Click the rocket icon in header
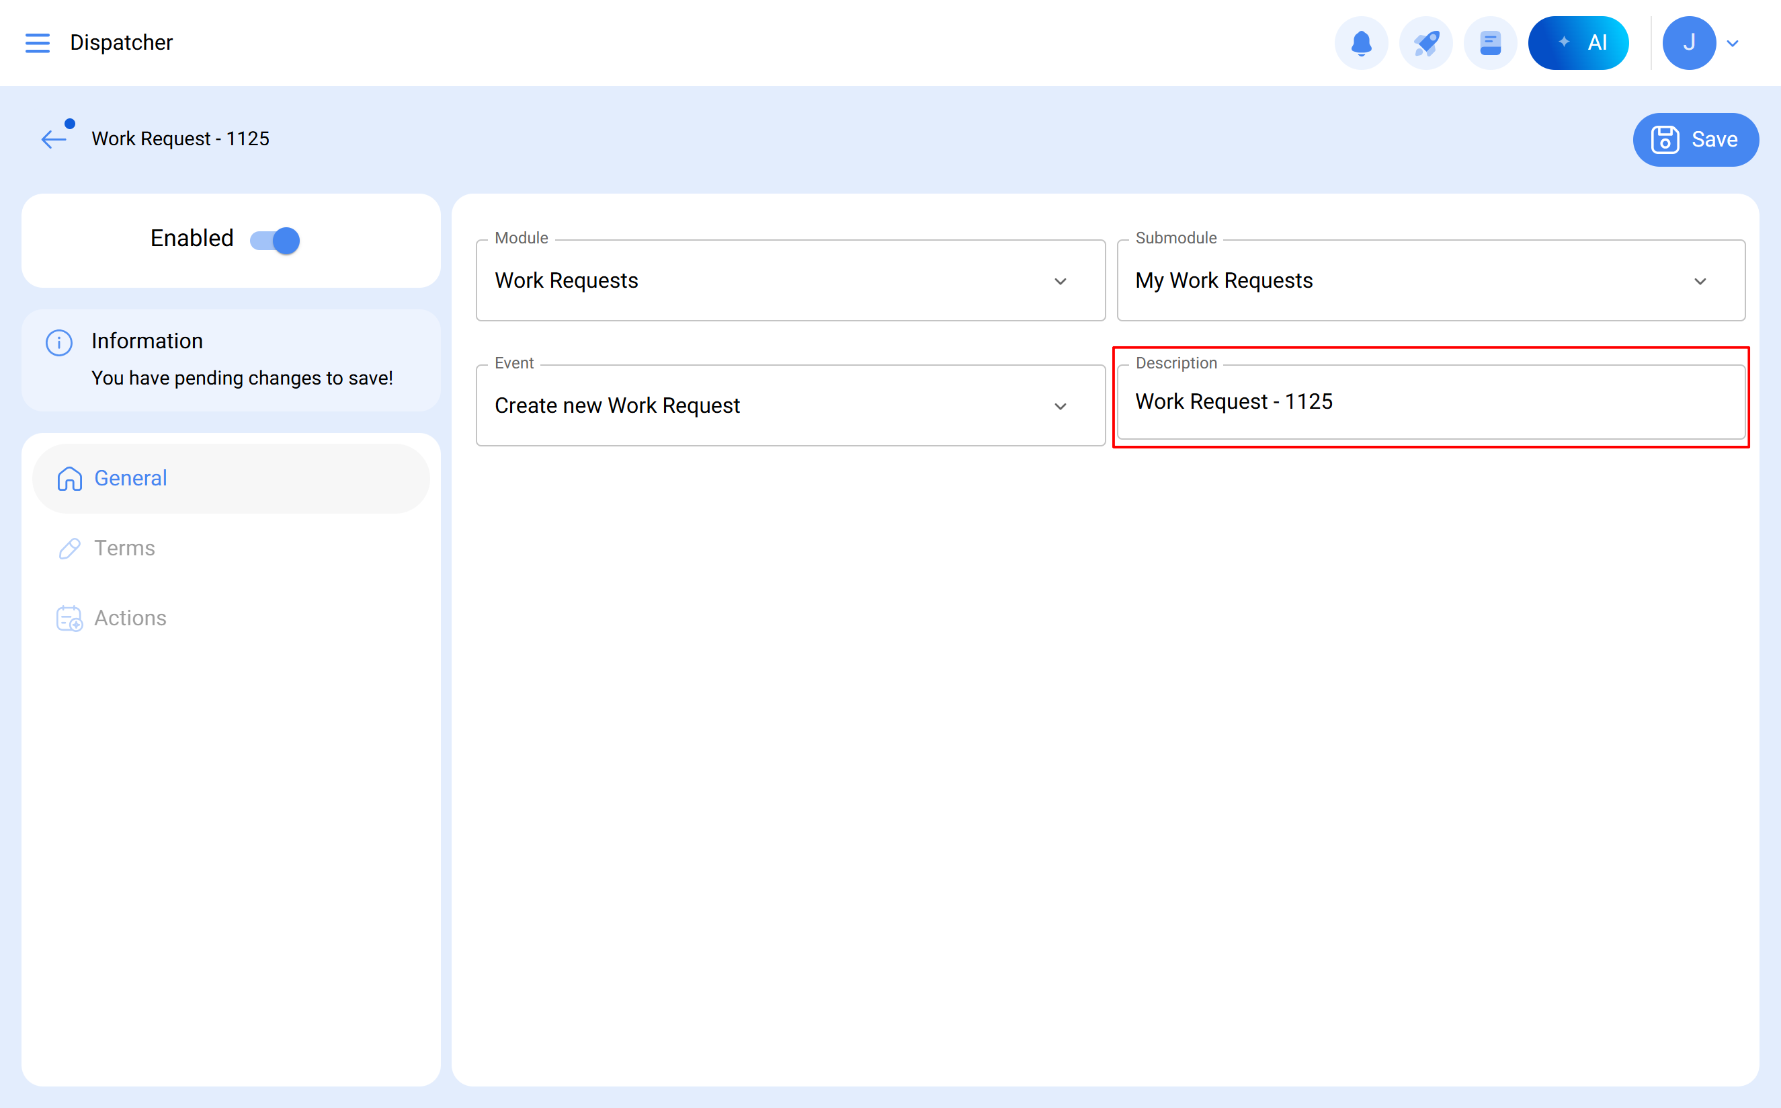 pos(1425,42)
